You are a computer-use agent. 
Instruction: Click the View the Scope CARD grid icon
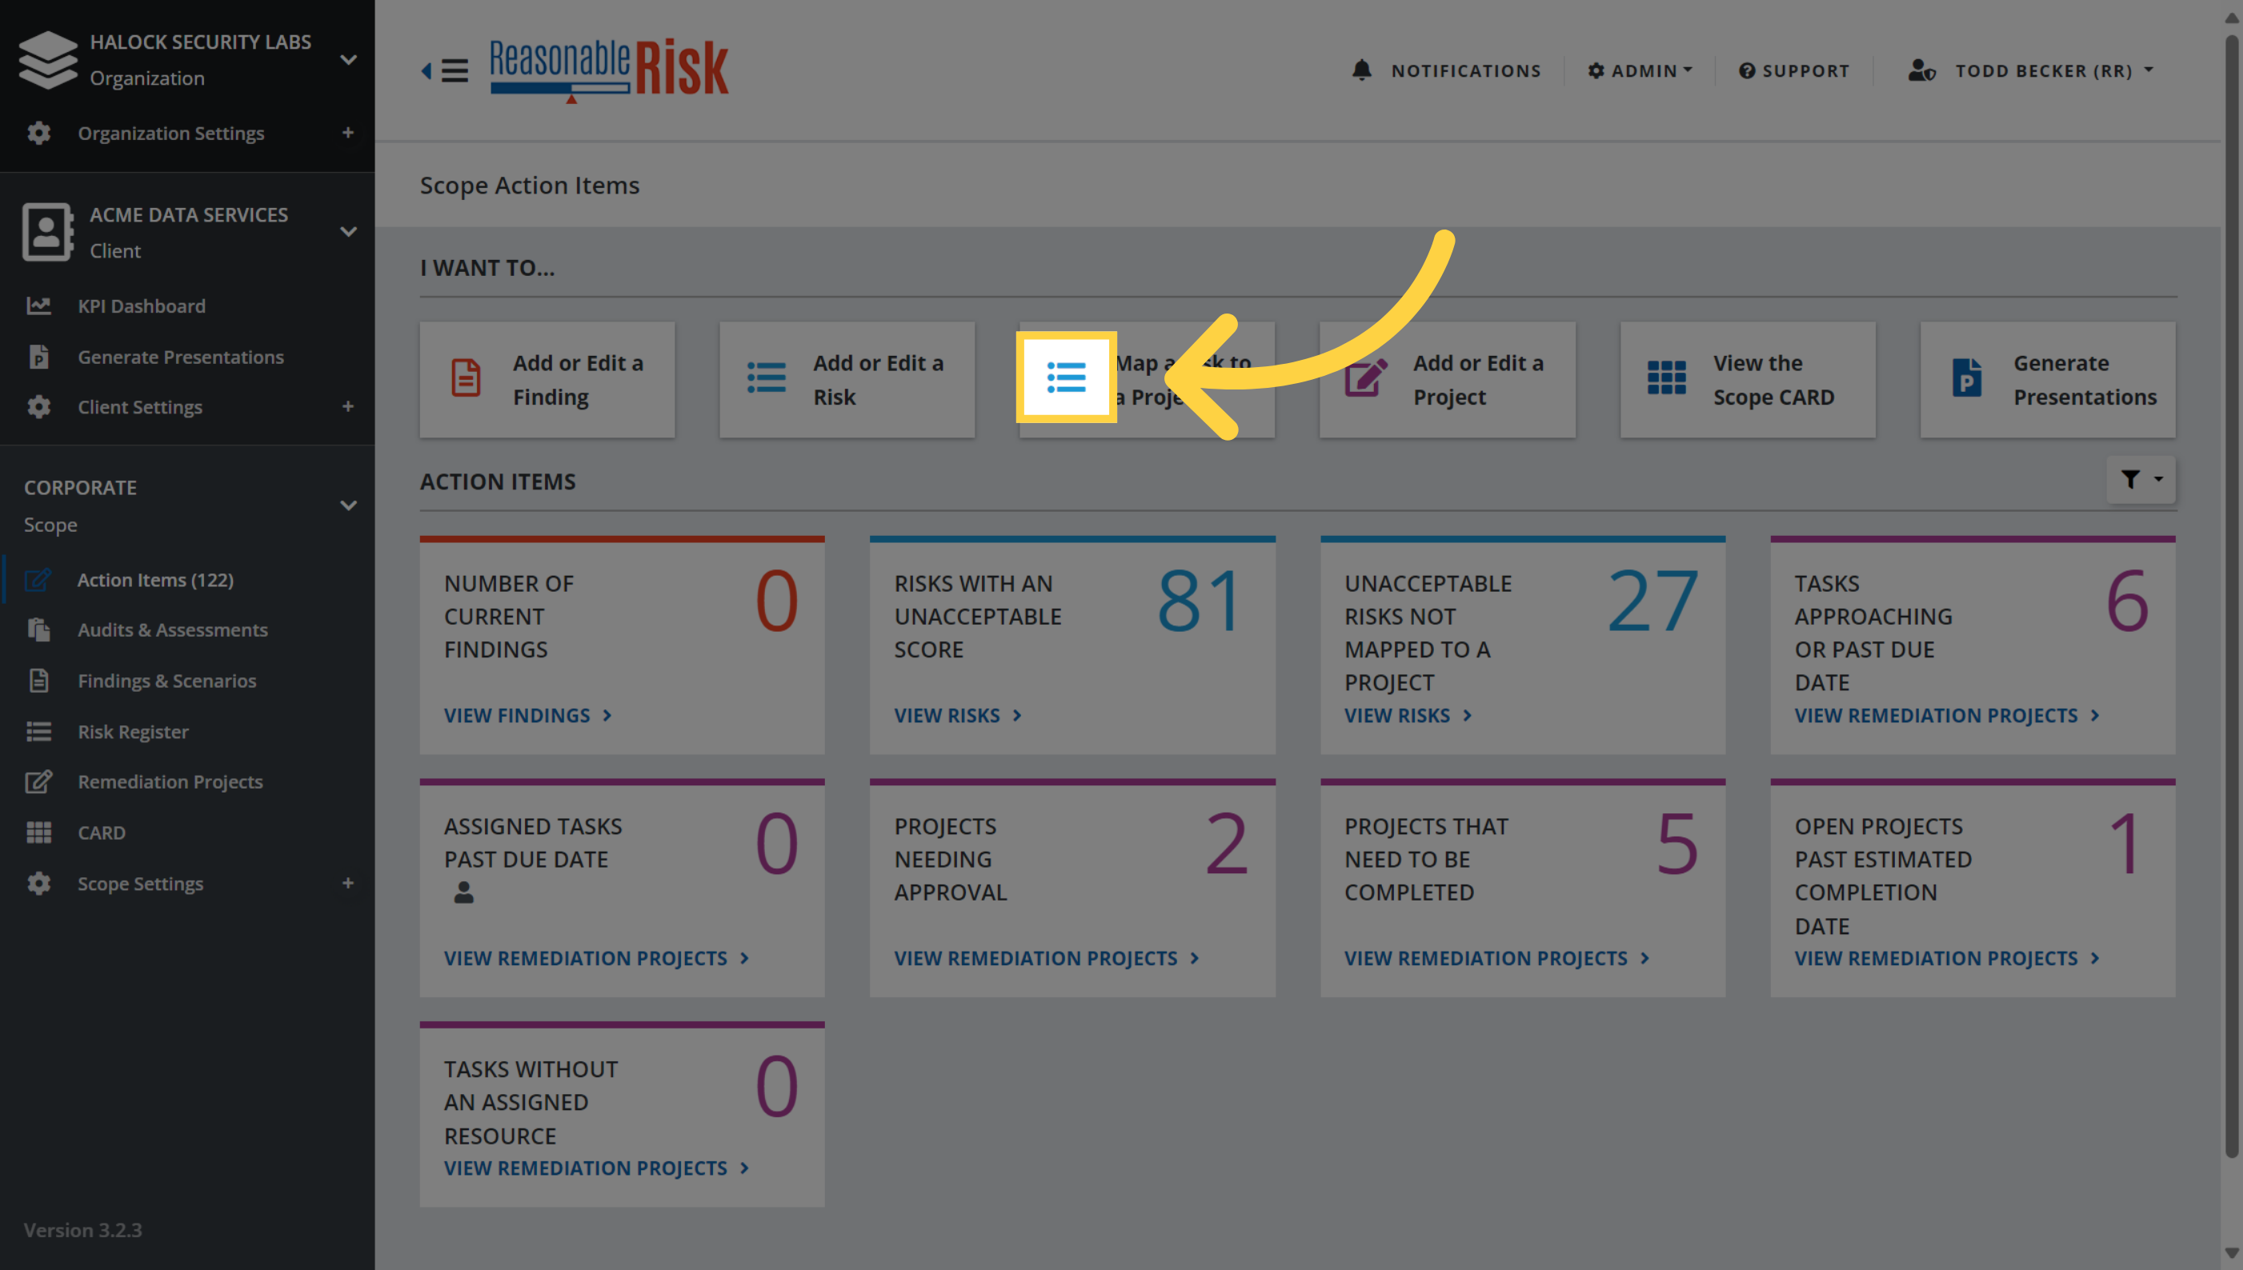click(1667, 378)
